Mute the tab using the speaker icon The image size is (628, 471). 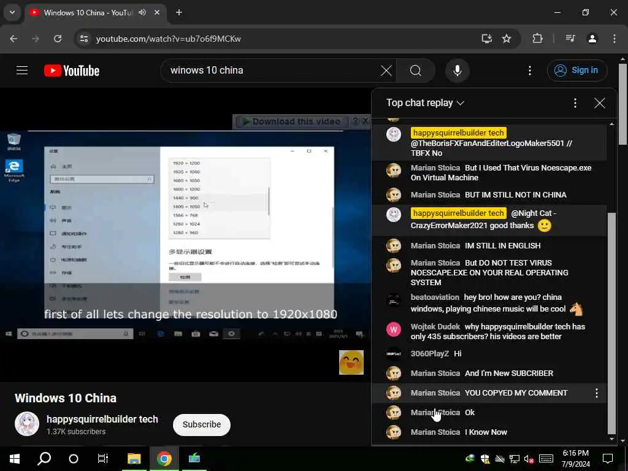[x=142, y=12]
